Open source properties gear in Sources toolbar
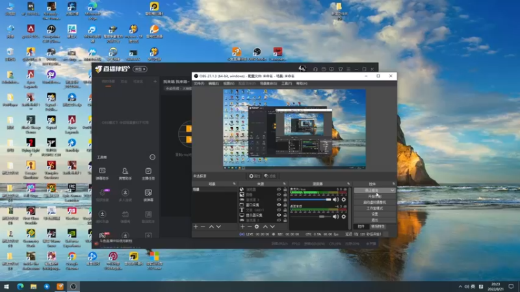This screenshot has height=292, width=520. [x=257, y=226]
